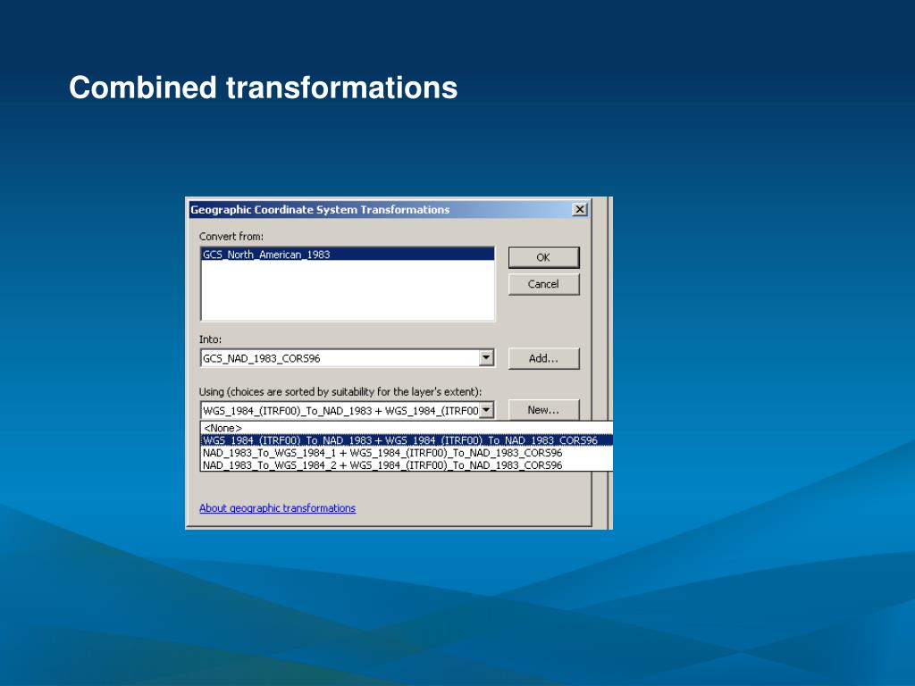
Task: Click the Add... button
Action: pos(543,358)
